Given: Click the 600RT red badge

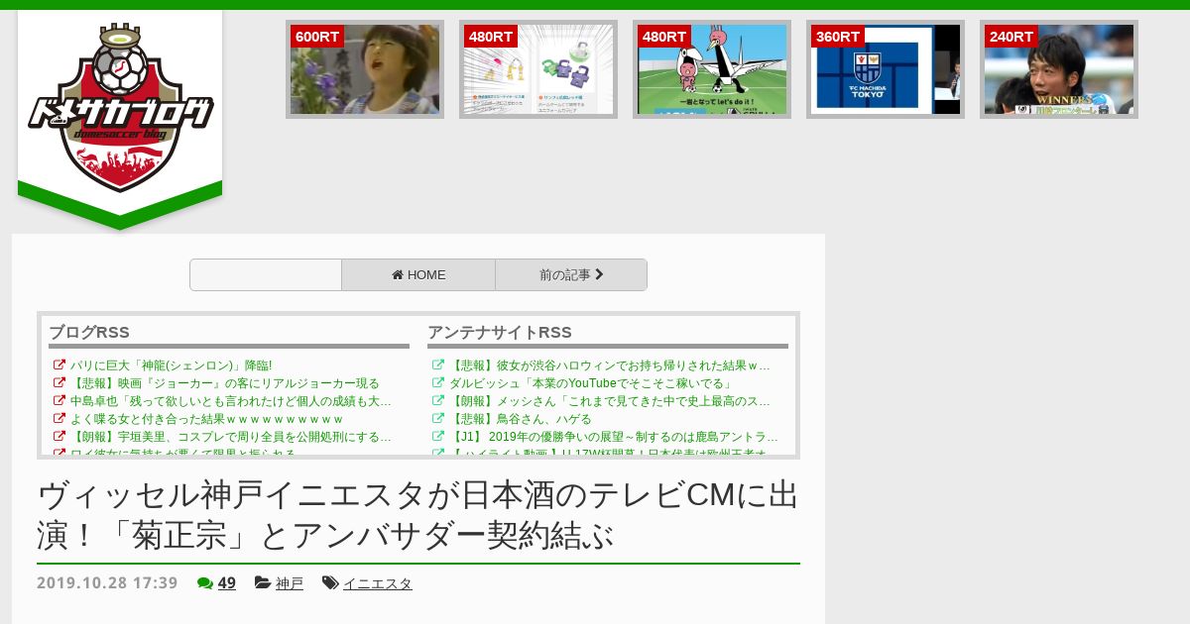Looking at the screenshot, I should tap(317, 37).
